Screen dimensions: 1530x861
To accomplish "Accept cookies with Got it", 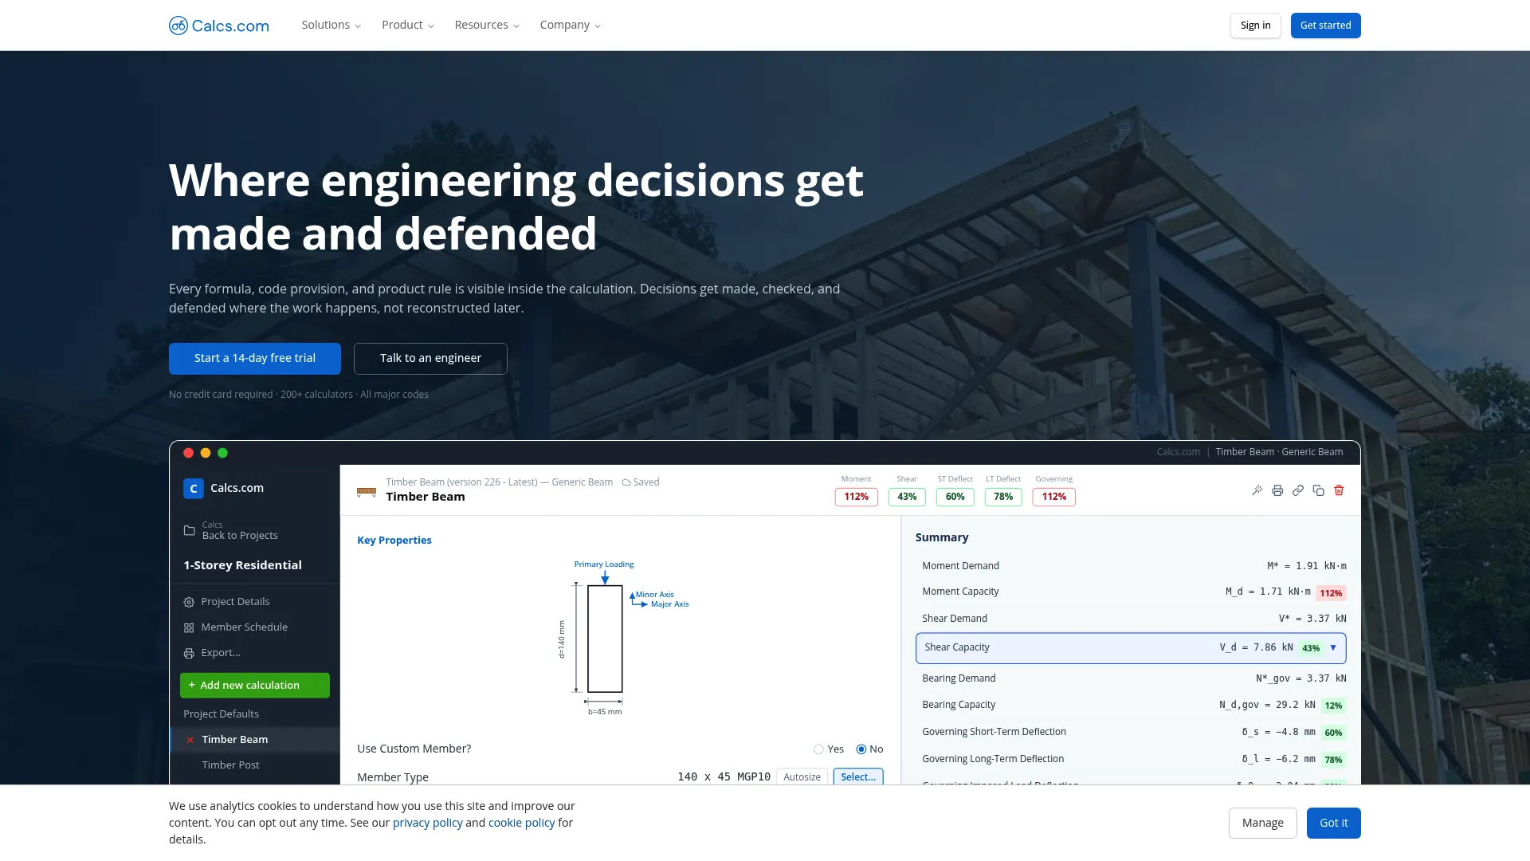I will click(x=1334, y=823).
